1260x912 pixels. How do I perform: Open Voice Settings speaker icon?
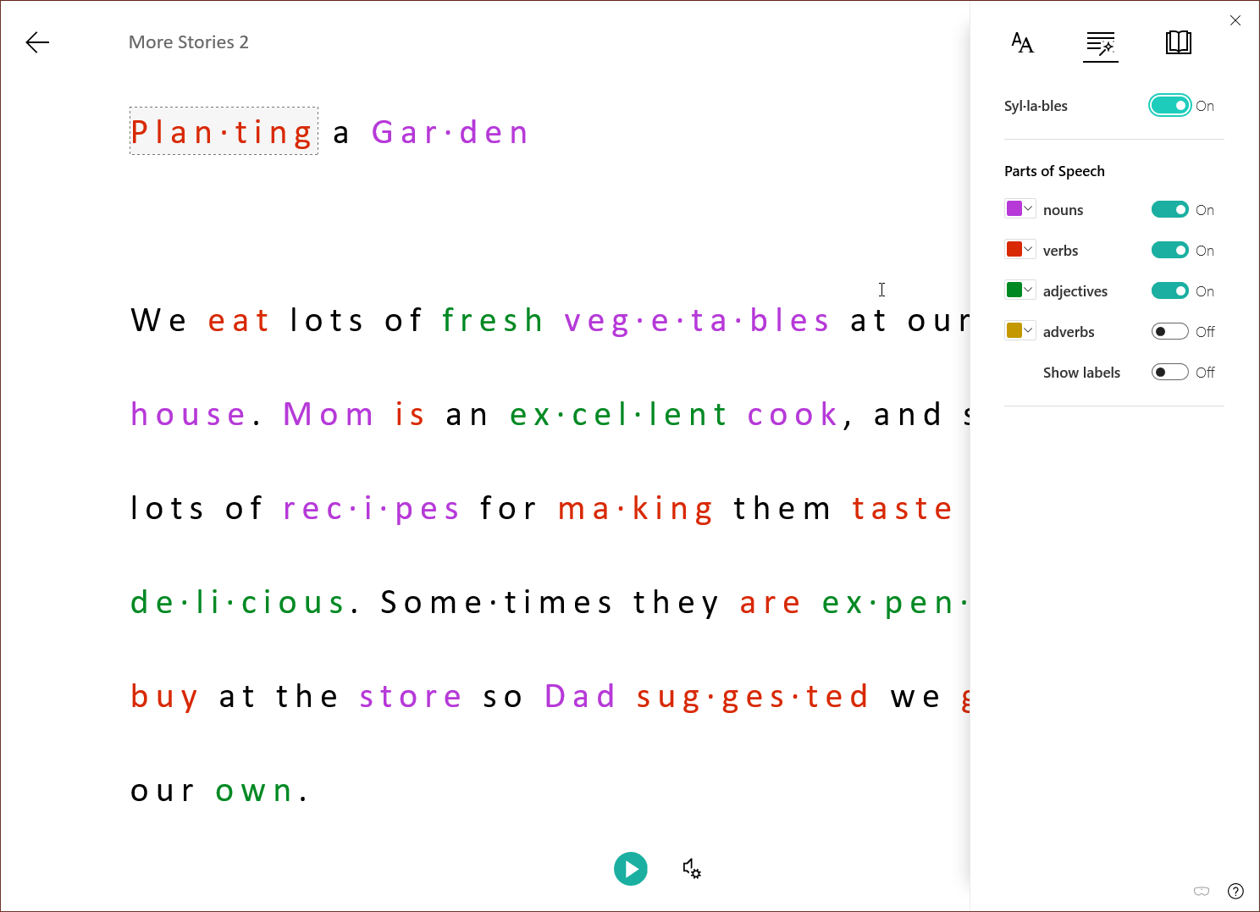pos(692,869)
